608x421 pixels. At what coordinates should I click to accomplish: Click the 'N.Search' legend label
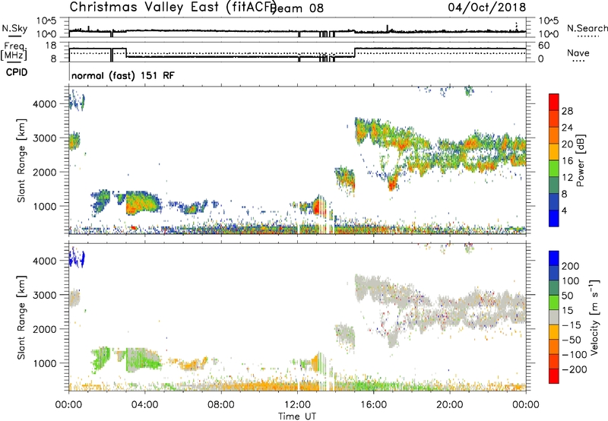coord(587,28)
